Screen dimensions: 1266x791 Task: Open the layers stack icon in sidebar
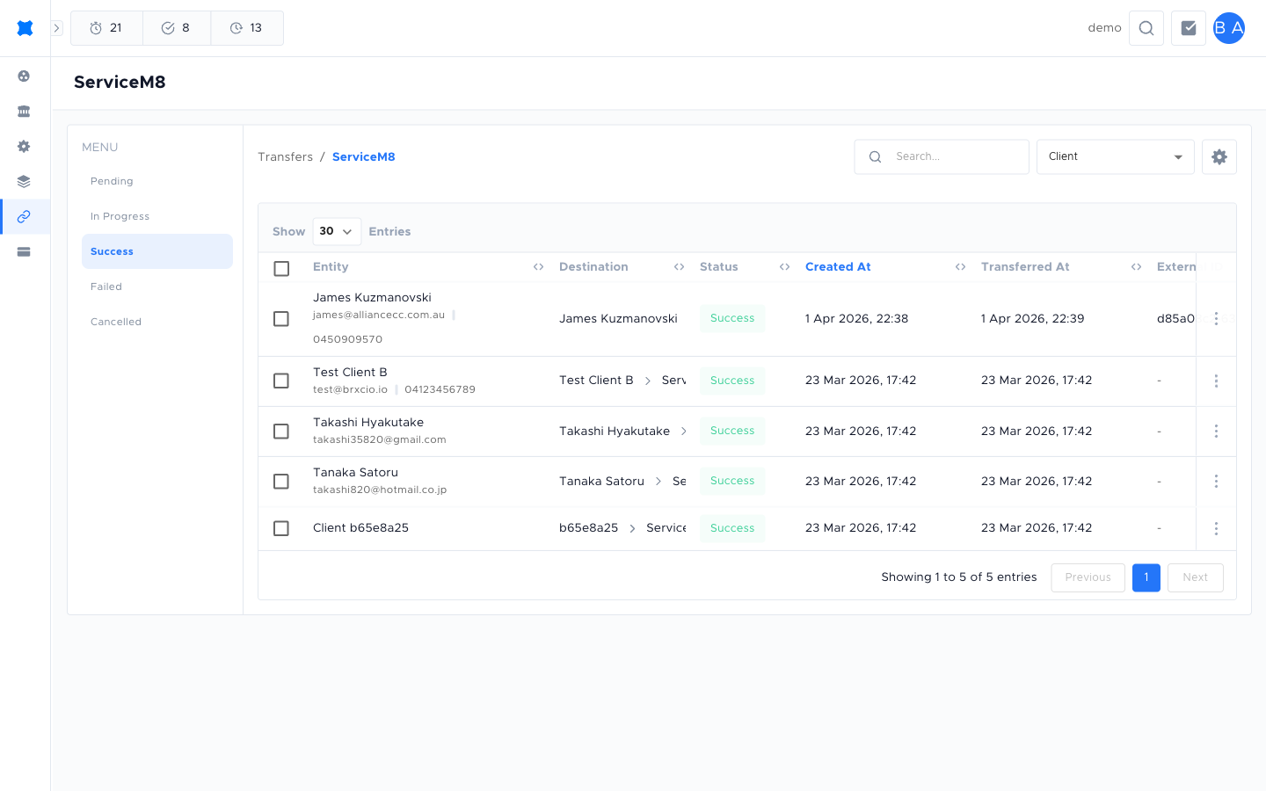(x=24, y=182)
